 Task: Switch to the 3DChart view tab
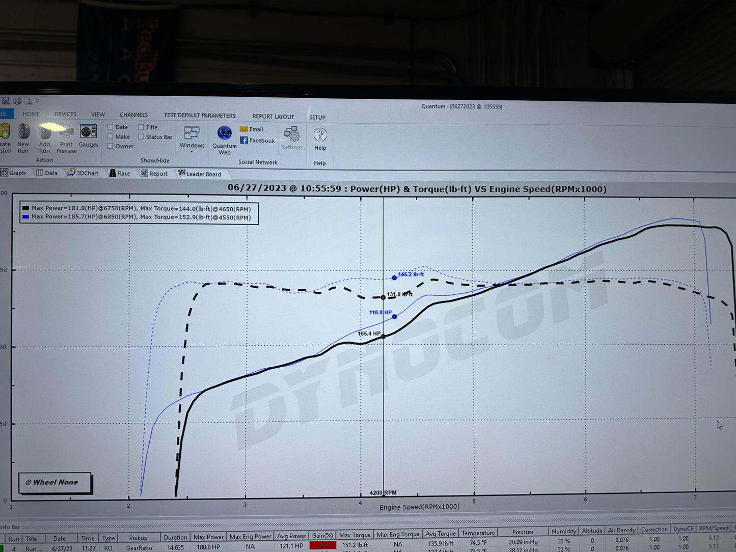(83, 173)
